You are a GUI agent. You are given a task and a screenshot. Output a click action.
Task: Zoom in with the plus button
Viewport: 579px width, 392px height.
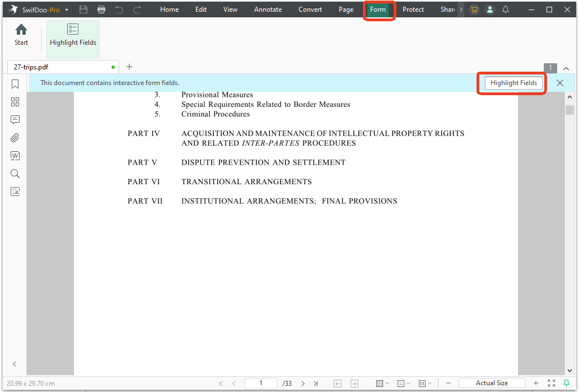[x=536, y=383]
